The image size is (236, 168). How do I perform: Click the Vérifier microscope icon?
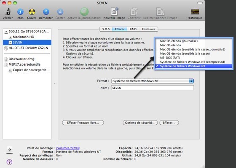[8, 12]
